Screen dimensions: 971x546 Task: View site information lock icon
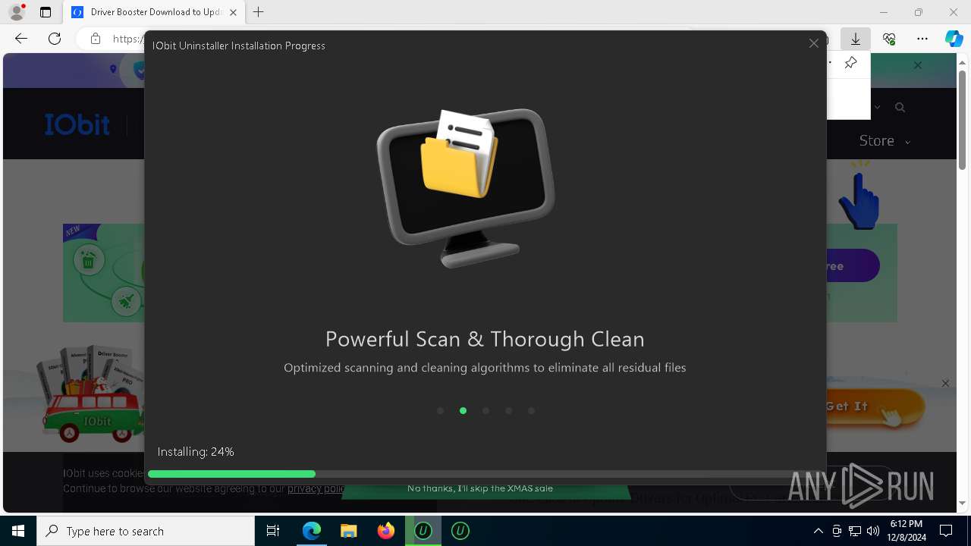(96, 39)
